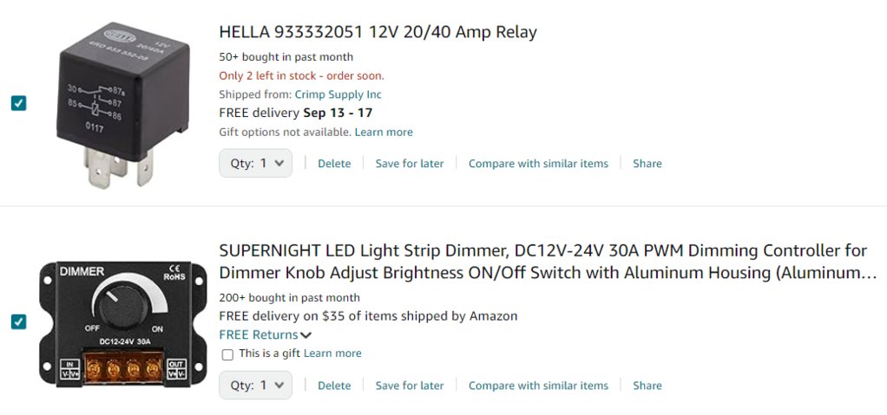Tick the 'This is a gift' checkbox
This screenshot has height=415, width=887.
pyautogui.click(x=227, y=354)
